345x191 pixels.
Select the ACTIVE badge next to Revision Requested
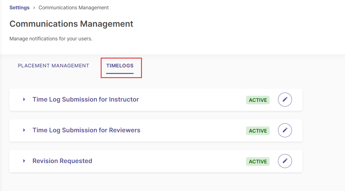258,161
